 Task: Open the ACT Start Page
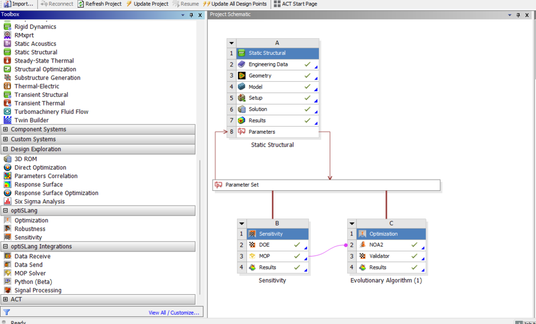pos(295,4)
